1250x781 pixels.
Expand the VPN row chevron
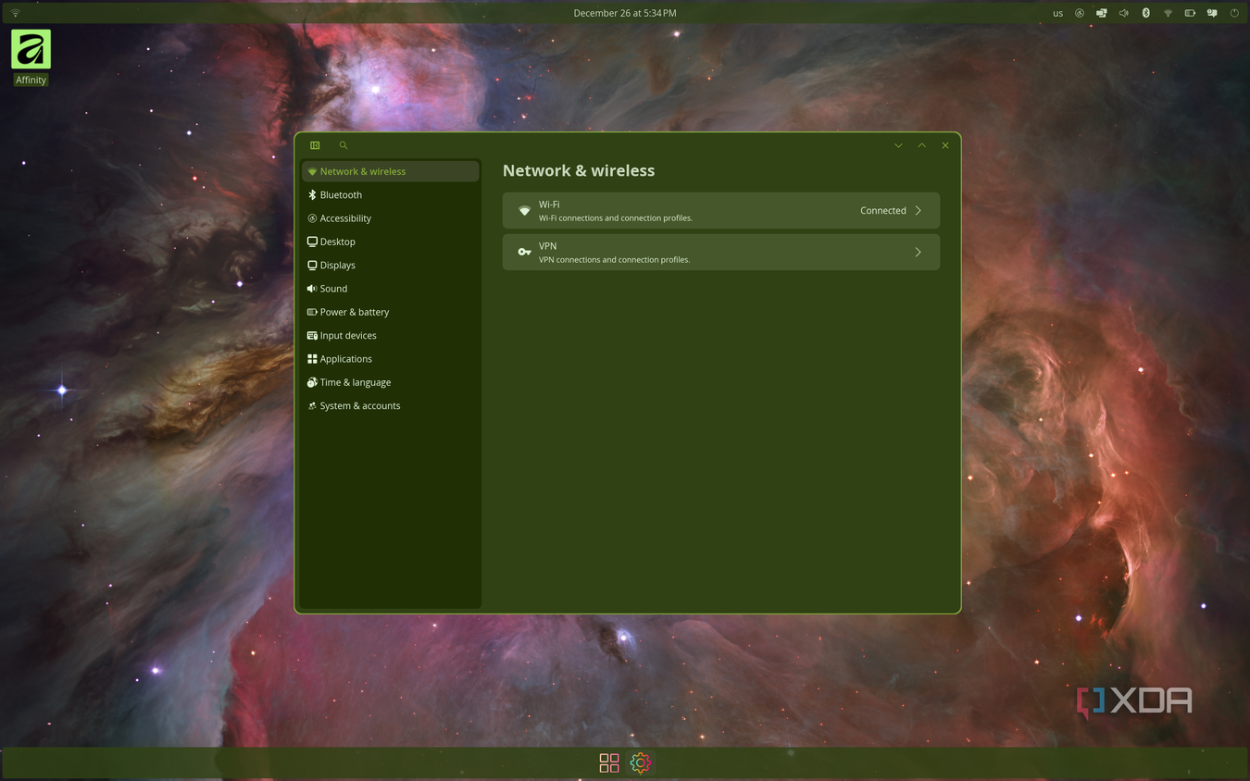click(918, 252)
